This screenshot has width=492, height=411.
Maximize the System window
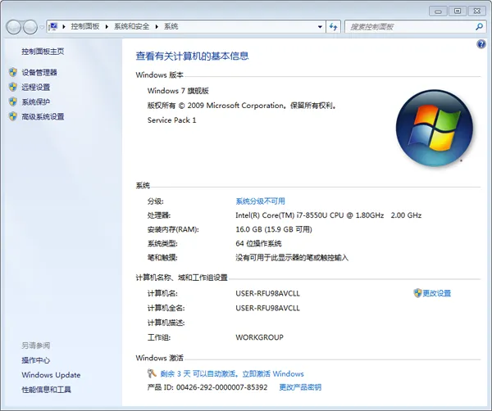coord(458,11)
